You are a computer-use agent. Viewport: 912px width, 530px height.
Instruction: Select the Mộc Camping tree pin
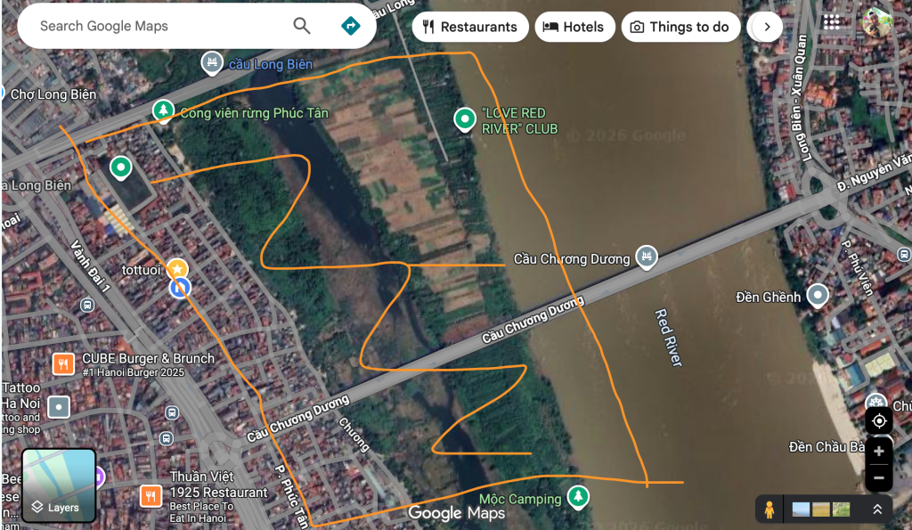(577, 497)
